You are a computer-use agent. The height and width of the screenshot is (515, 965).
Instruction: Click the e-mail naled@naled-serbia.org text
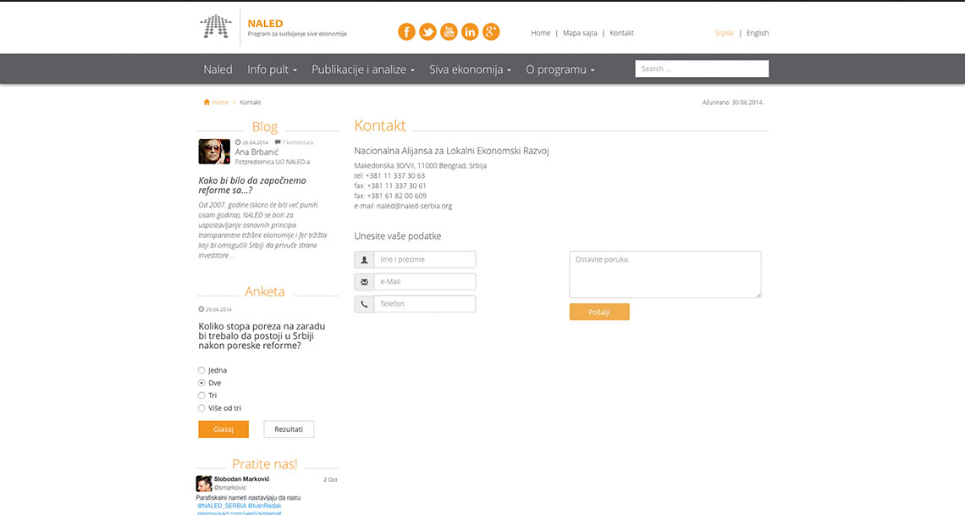(x=403, y=207)
